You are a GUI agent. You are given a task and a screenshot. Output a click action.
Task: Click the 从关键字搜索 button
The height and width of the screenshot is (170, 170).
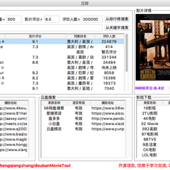point(117,28)
